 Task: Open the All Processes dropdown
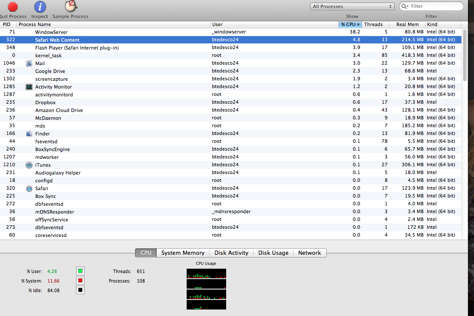tap(352, 7)
